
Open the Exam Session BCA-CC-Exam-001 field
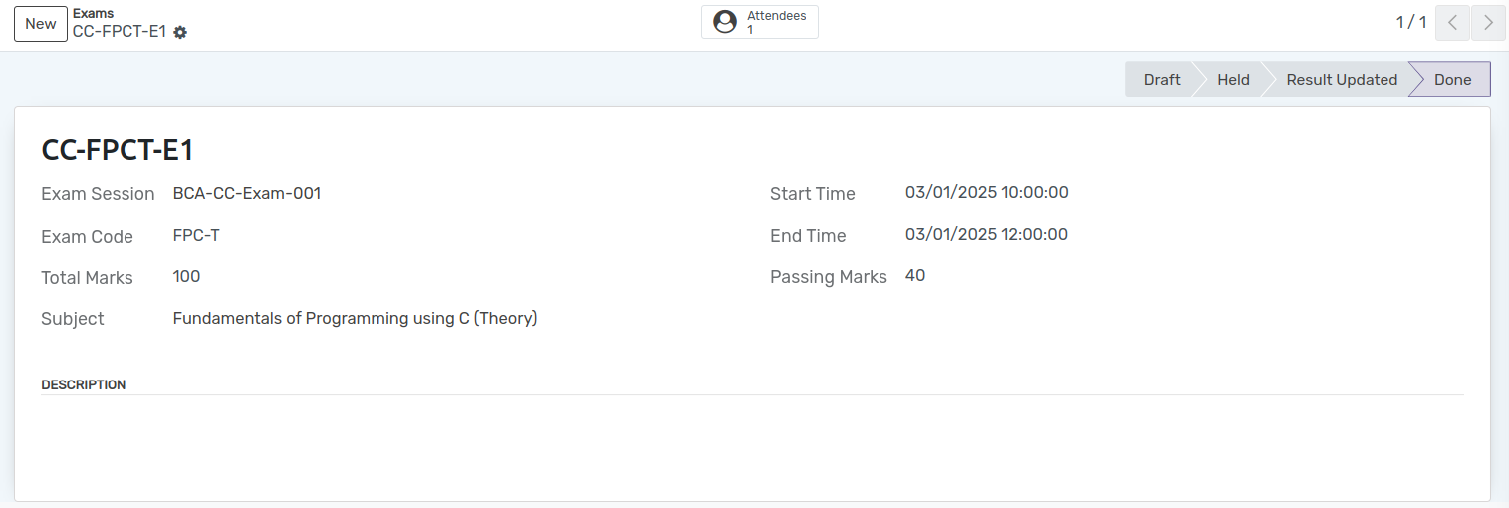point(247,193)
